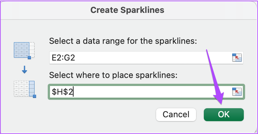Place cursor in the $H$2 text
Screen dimensions: 258x134
(62, 92)
